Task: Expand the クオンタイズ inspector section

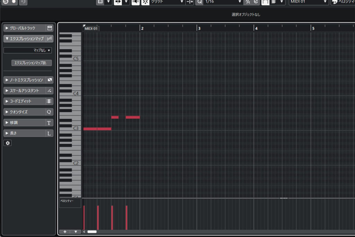Action: [x=24, y=112]
